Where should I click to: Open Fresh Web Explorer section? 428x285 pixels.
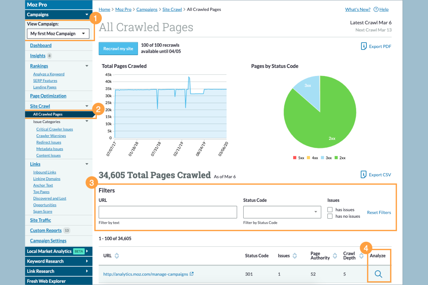[59, 281]
